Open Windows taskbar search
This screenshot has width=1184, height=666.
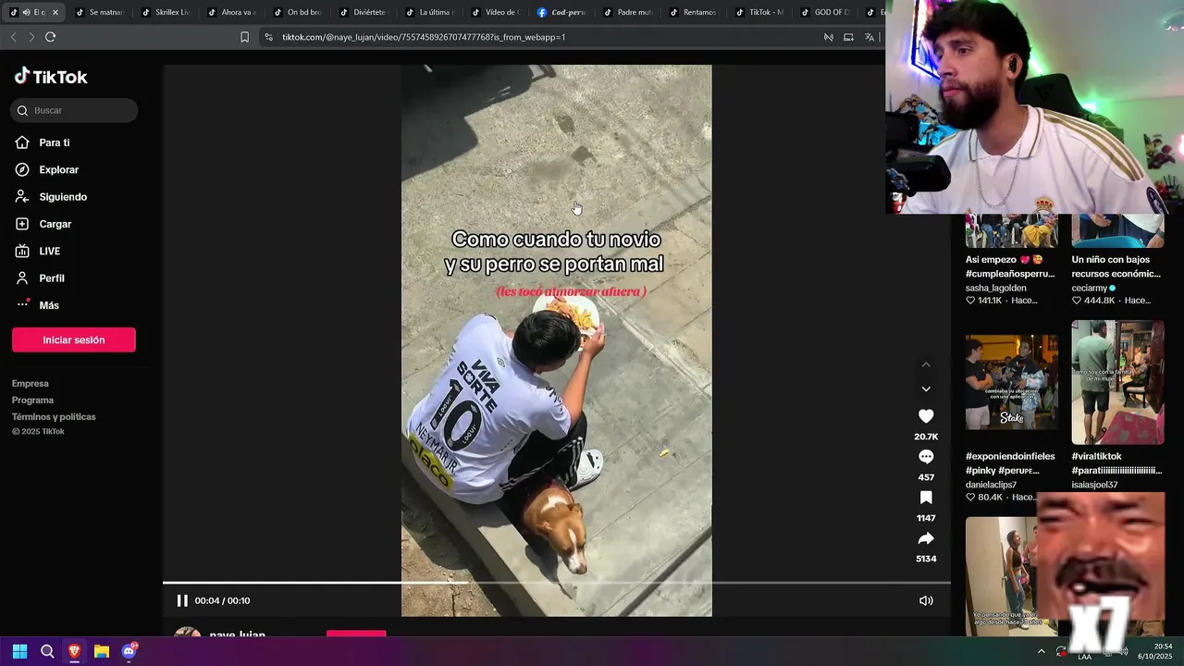click(47, 651)
